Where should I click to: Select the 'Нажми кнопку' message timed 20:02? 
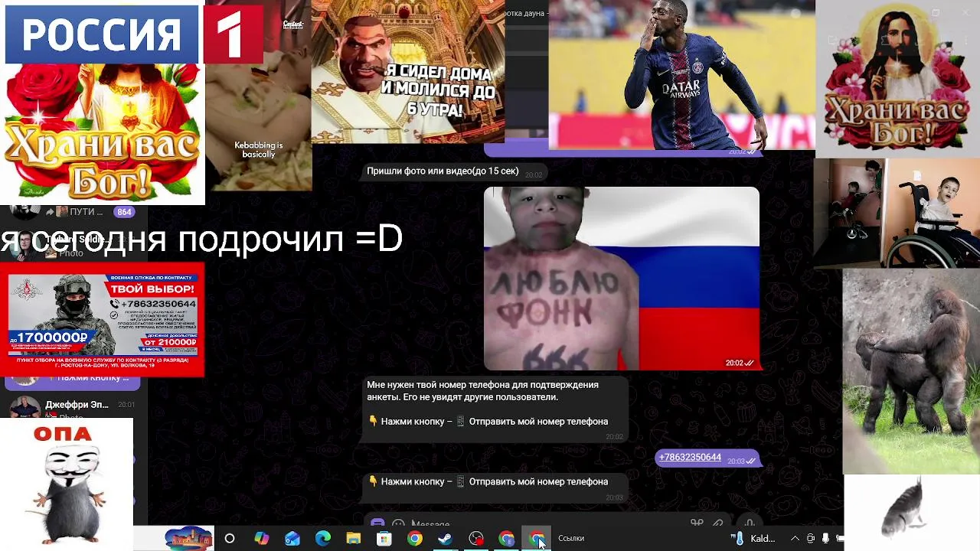[488, 422]
